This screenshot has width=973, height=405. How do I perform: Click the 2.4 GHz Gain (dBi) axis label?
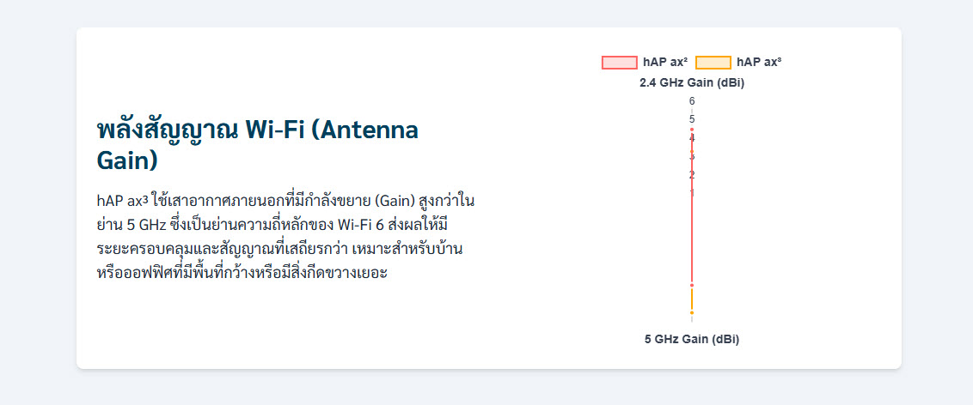click(x=692, y=83)
